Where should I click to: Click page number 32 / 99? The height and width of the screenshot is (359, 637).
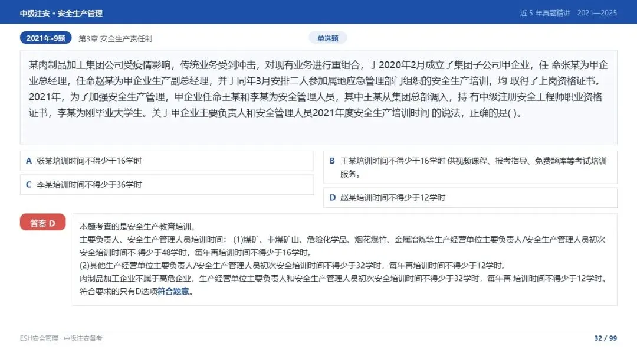605,338
